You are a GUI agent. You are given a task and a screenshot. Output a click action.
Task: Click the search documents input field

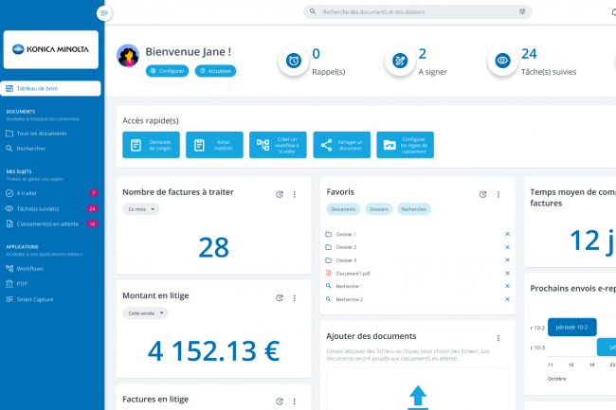(x=418, y=11)
